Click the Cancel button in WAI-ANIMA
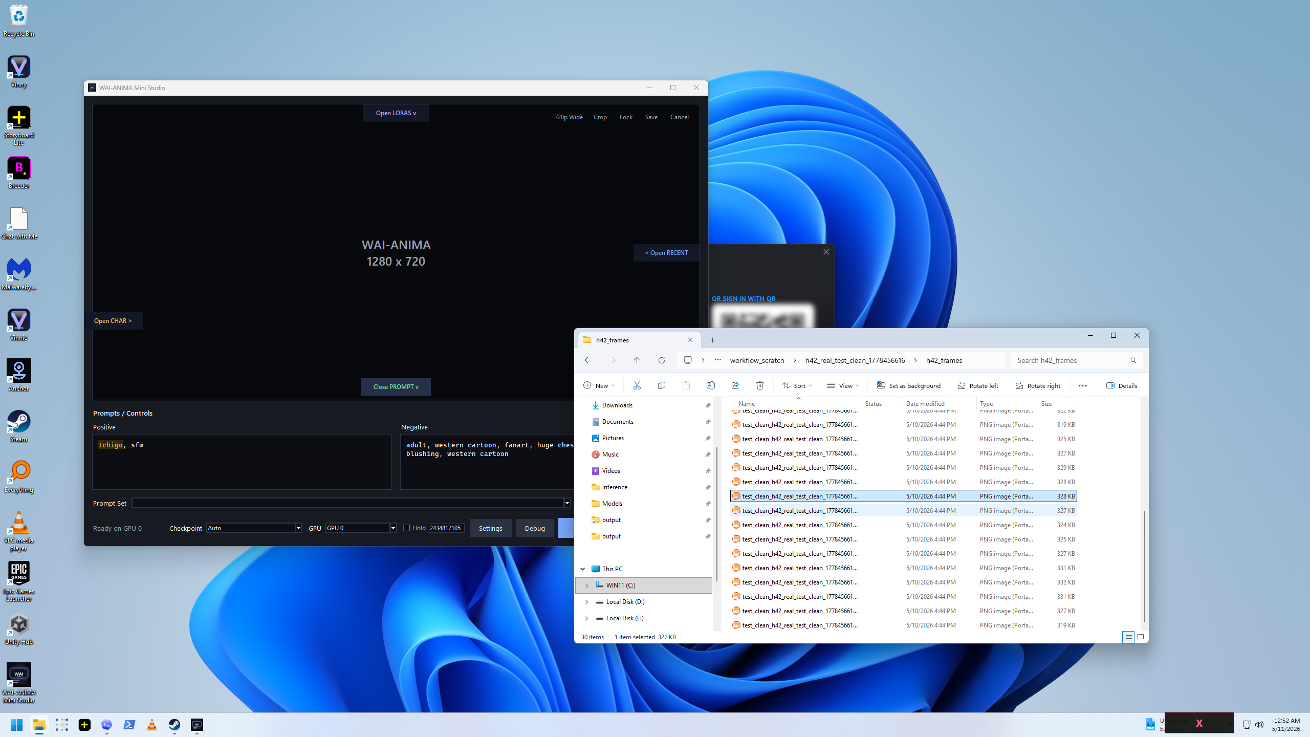This screenshot has height=737, width=1310. (x=679, y=117)
